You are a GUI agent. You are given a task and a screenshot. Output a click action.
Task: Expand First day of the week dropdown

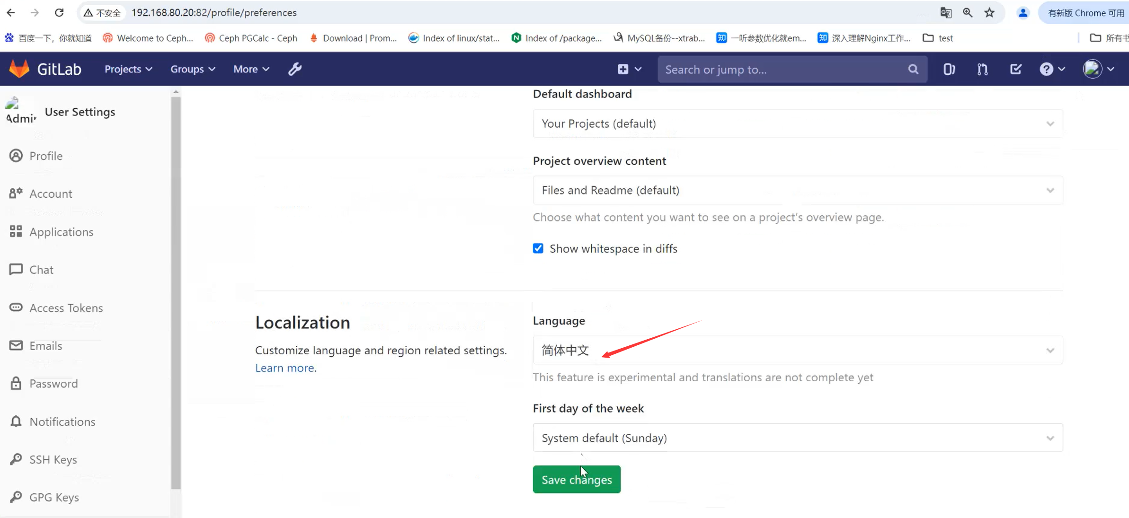point(797,438)
